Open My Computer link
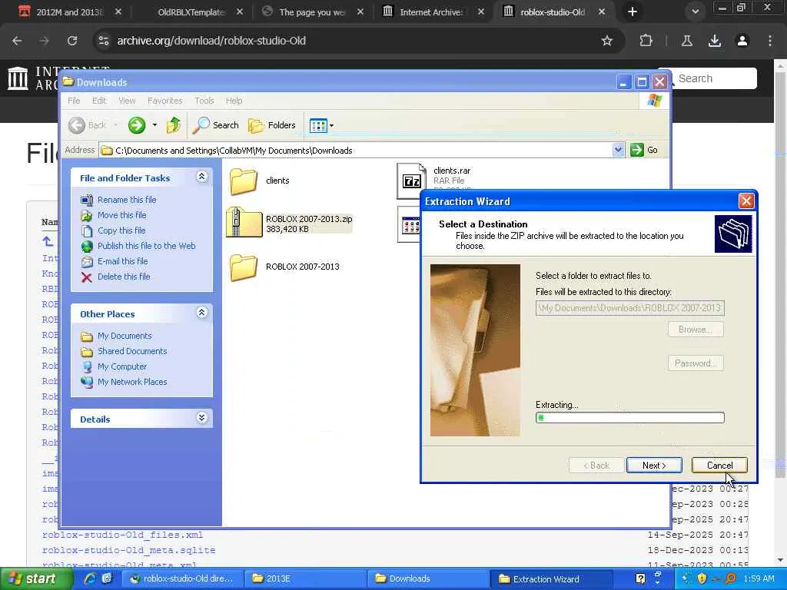Screen dimensions: 787x590 click(x=122, y=366)
